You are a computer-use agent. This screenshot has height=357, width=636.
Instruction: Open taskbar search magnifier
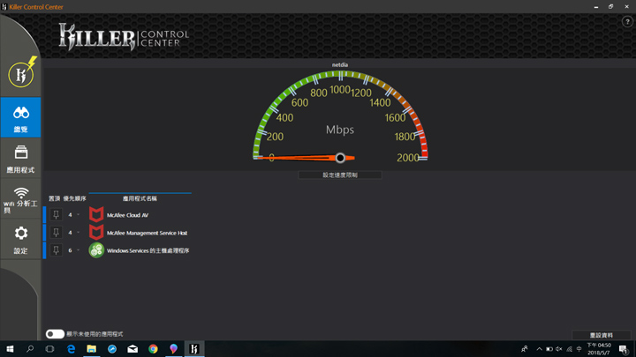coord(30,349)
